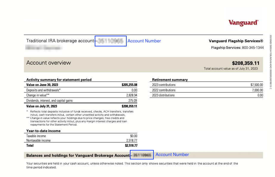Select the 'Year-to-date income' heading
Viewport: 275px width, 177px height.
pos(43,131)
